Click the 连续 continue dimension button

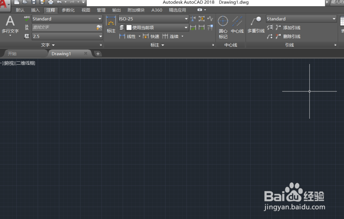tap(171, 36)
